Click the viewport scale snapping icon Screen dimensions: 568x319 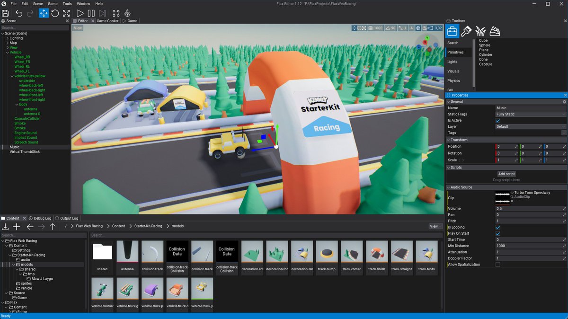point(400,28)
